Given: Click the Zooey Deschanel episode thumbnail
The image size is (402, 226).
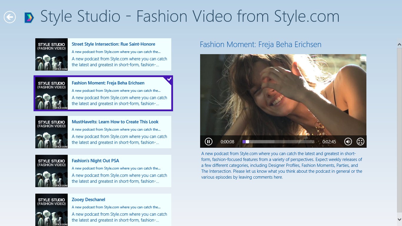Looking at the screenshot, I should point(52,210).
